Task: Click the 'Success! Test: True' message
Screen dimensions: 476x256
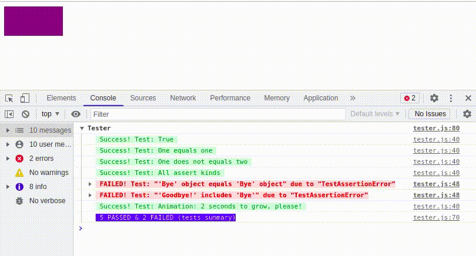Action: coord(136,139)
